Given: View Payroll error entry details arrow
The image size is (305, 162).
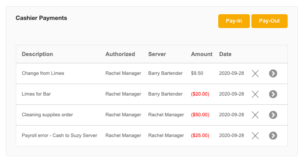Looking at the screenshot, I should click(x=273, y=136).
